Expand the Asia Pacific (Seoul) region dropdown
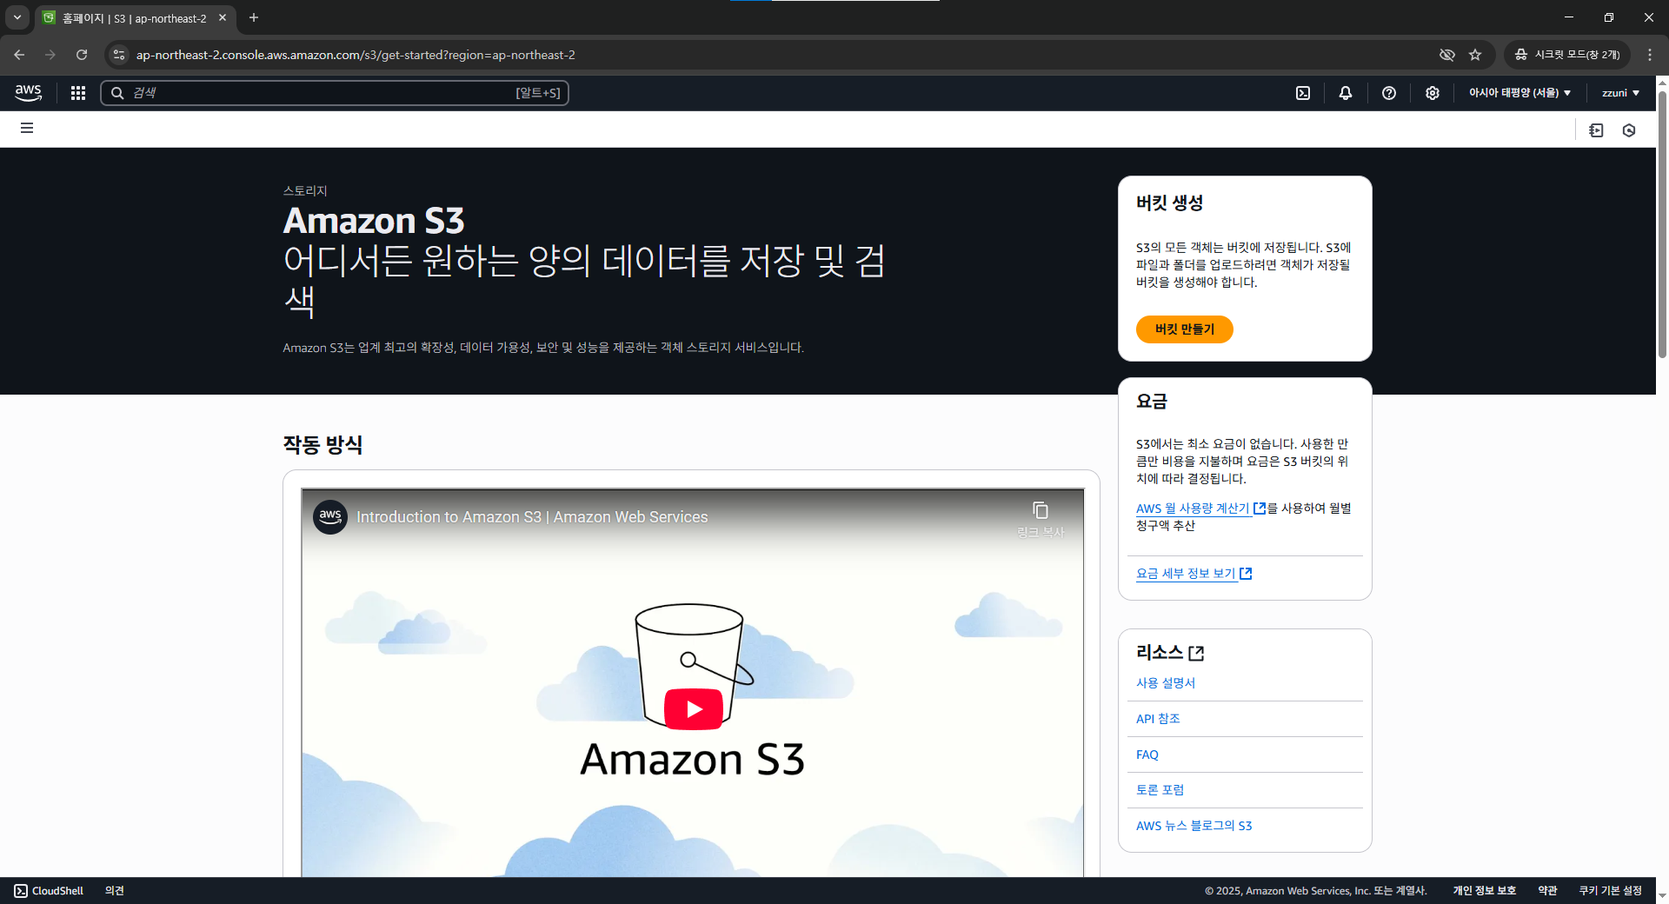The height and width of the screenshot is (904, 1669). pos(1519,93)
